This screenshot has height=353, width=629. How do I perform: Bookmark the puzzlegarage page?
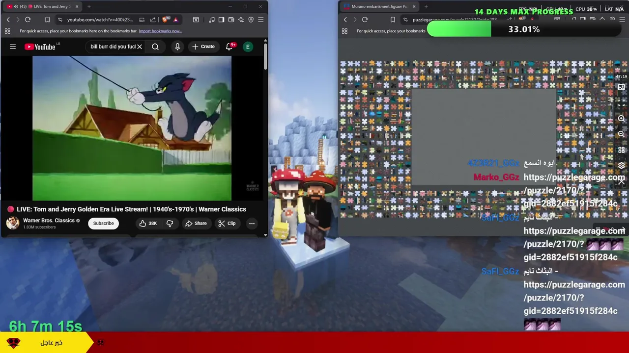tap(392, 20)
